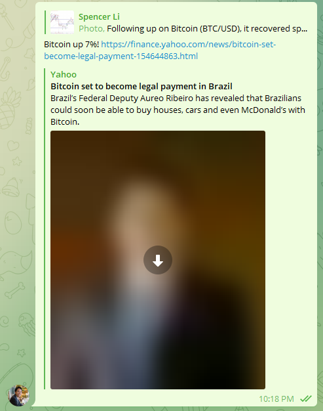Click the 10:18 PM message timestamp
Screen dimensions: 323x411
276,399
